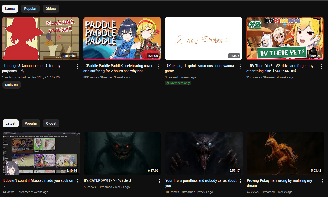This screenshot has height=197, width=328.
Task: Open RV There Yet #2 video title link
Action: [x=280, y=68]
